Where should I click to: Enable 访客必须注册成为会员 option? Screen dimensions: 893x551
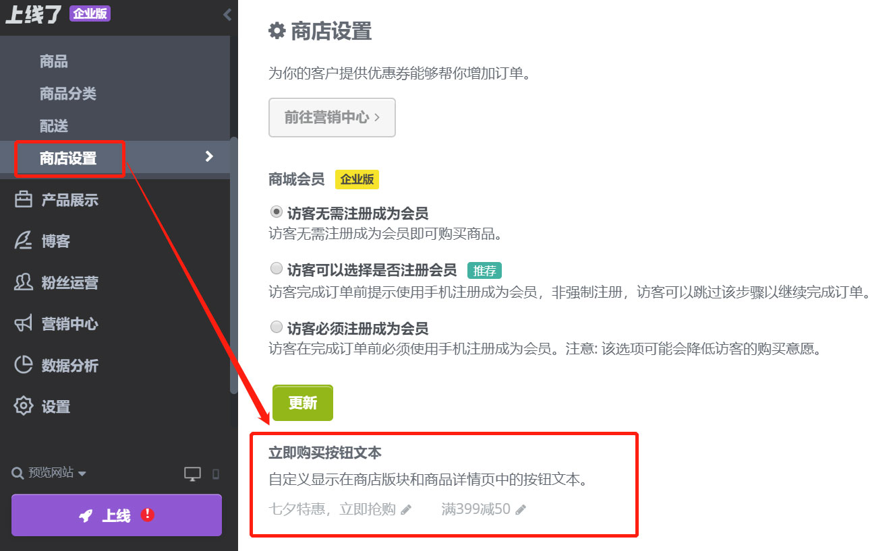tap(276, 327)
